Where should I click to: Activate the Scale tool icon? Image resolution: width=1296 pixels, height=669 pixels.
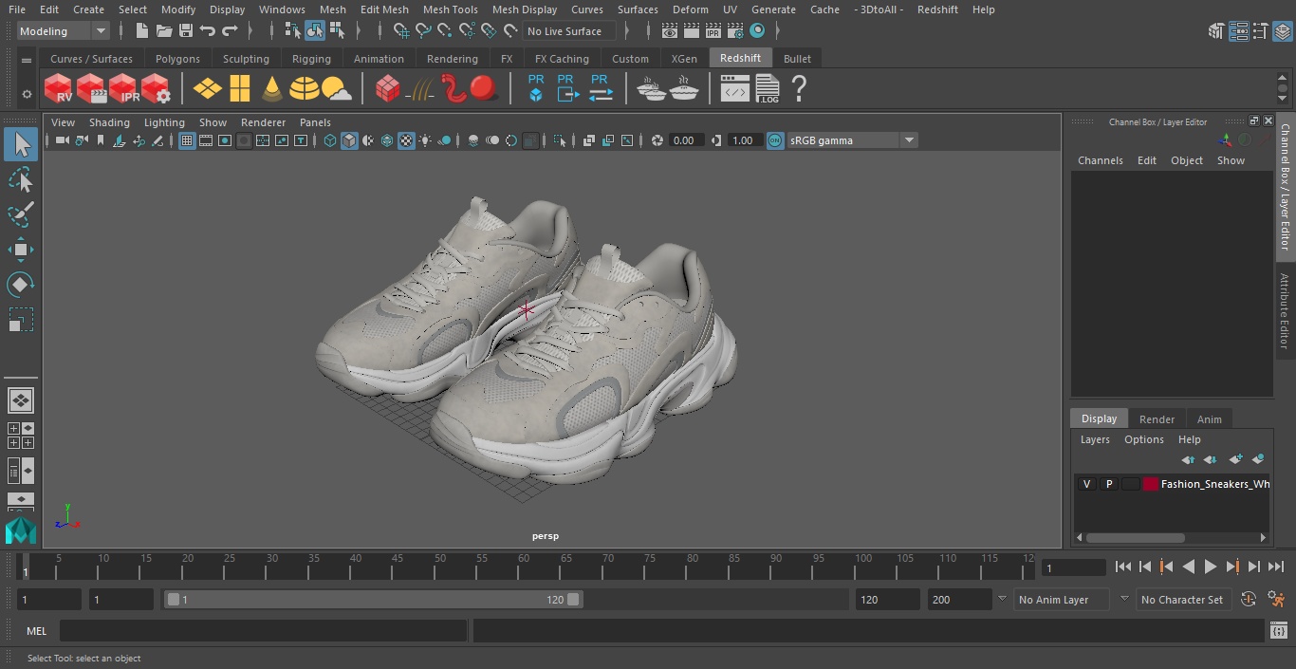pos(20,320)
